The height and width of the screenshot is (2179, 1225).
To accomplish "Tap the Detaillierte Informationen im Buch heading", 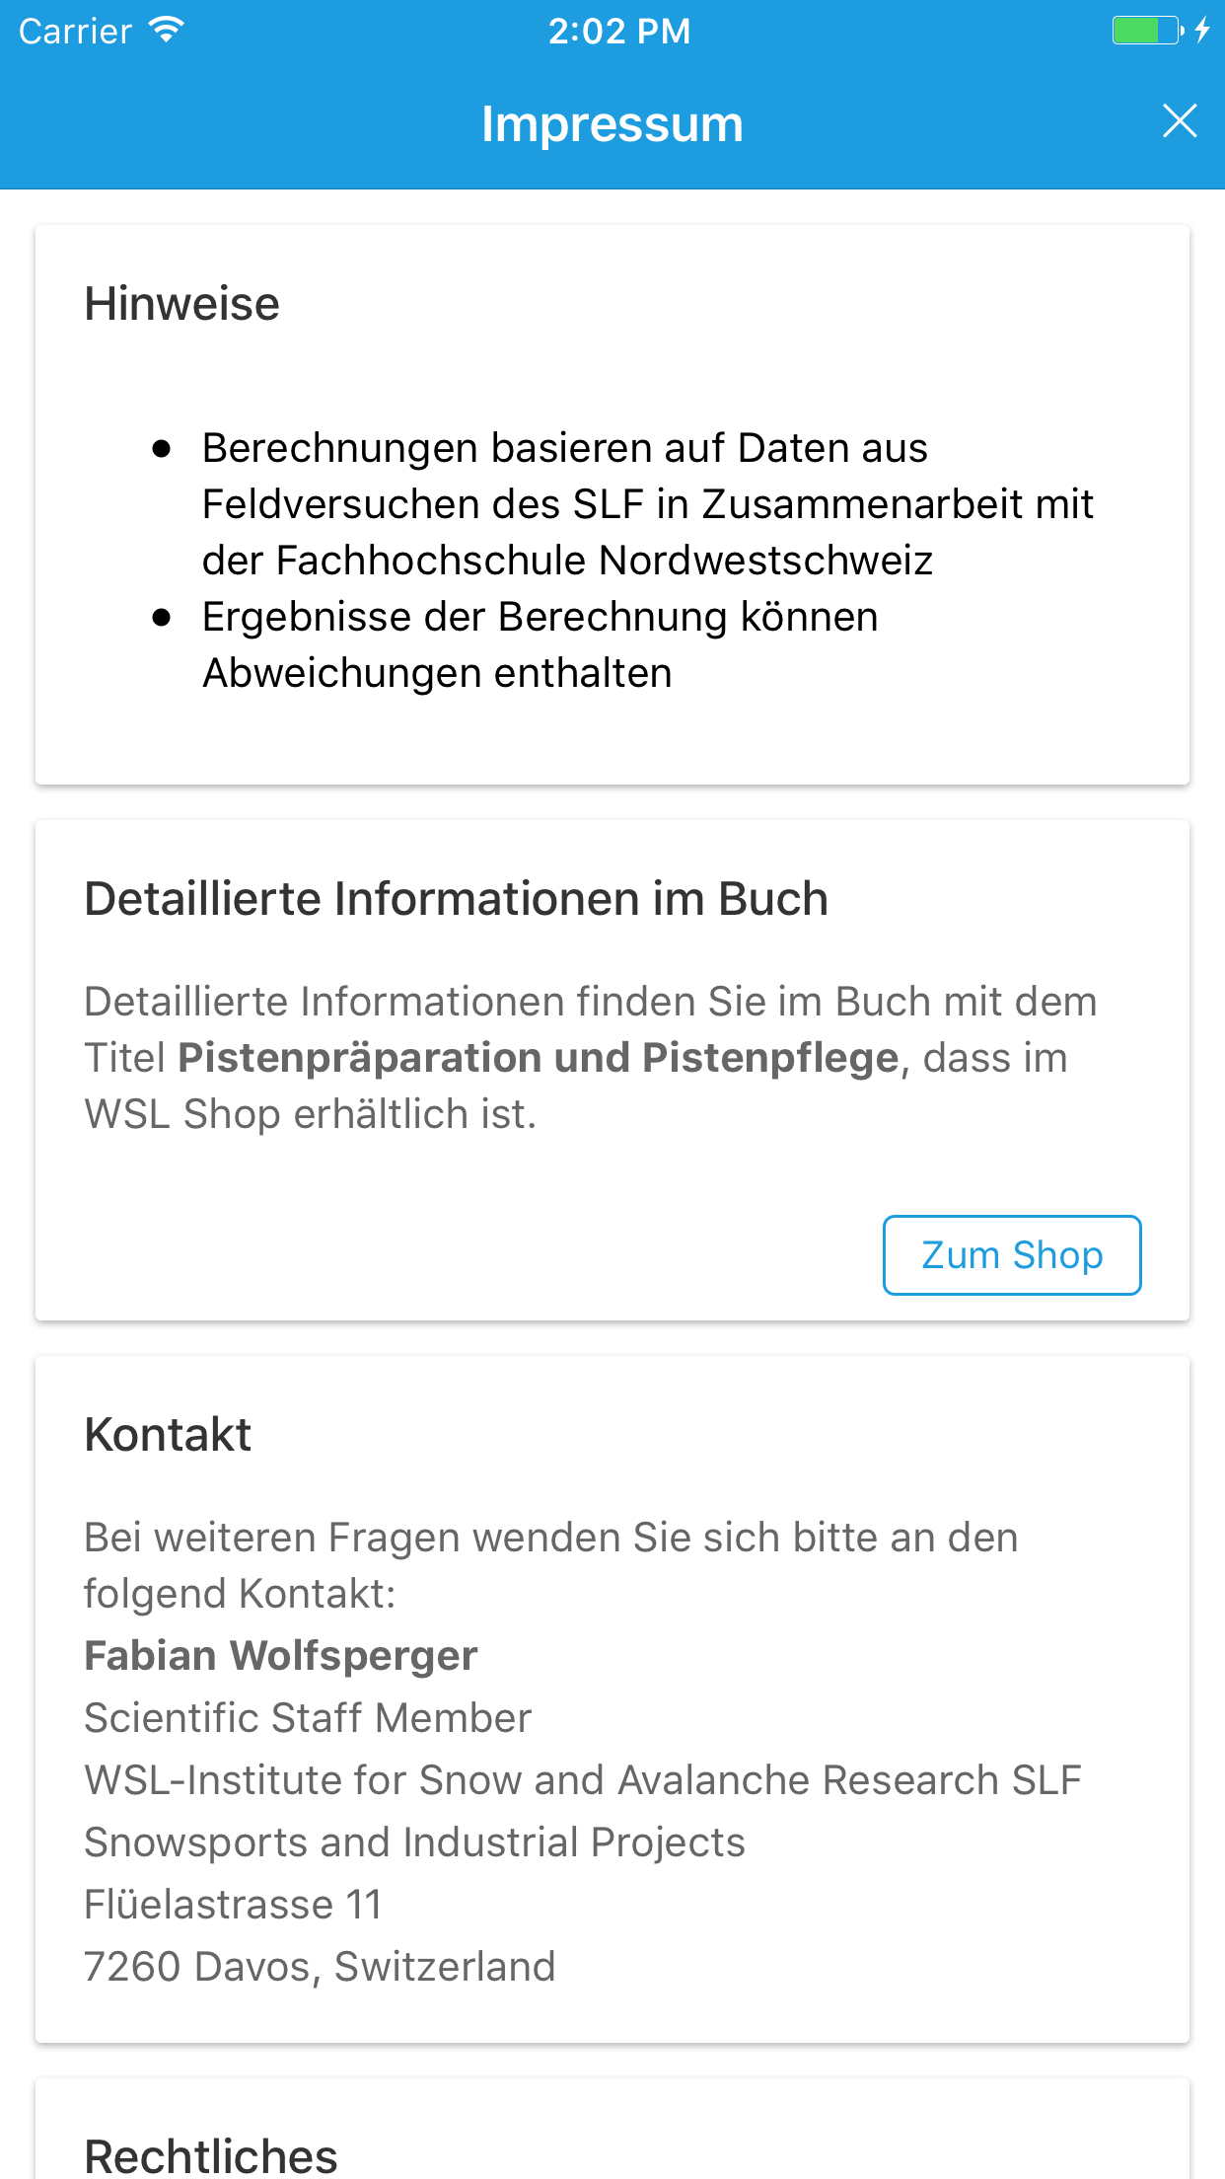I will 457,899.
